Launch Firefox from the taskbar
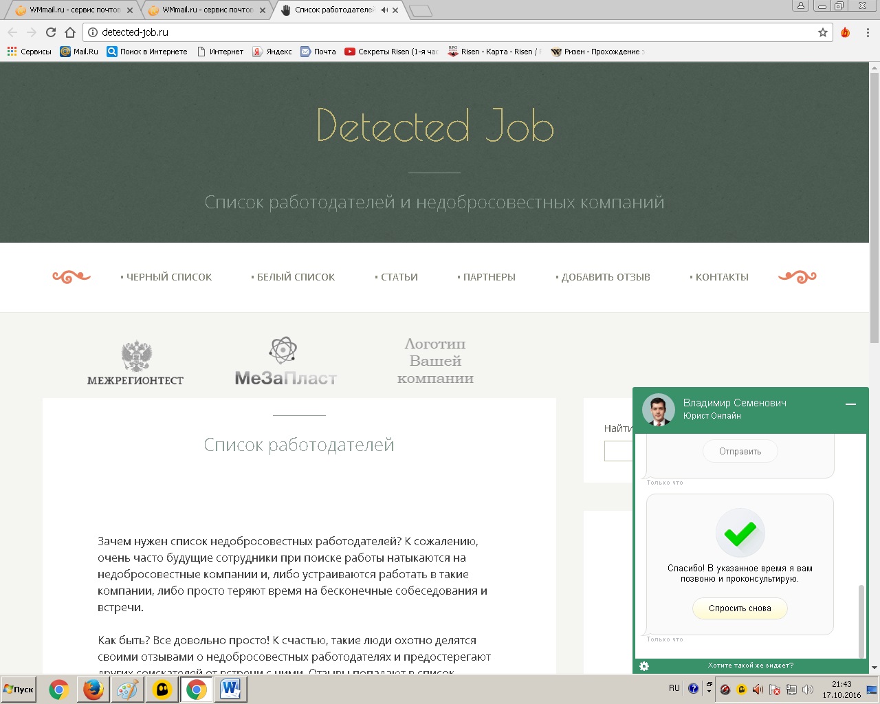This screenshot has width=880, height=704. 93,690
